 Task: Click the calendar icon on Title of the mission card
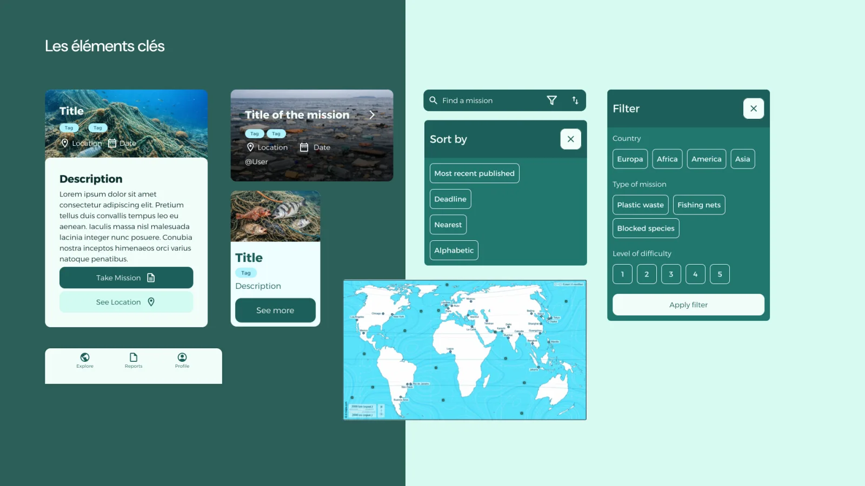point(304,147)
